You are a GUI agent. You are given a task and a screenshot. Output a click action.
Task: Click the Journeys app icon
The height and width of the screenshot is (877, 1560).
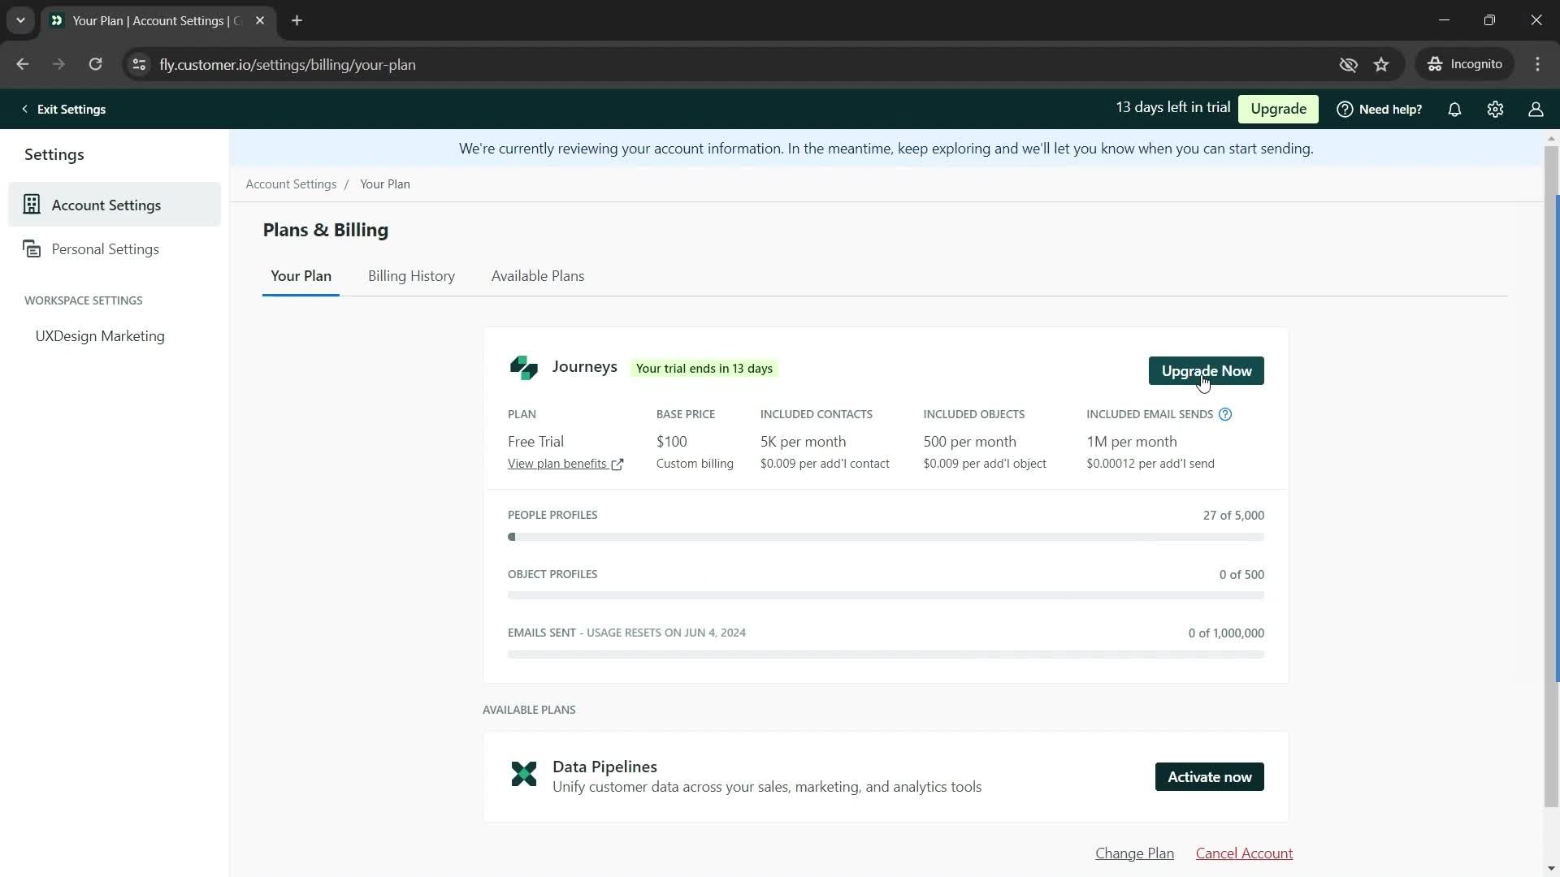524,367
